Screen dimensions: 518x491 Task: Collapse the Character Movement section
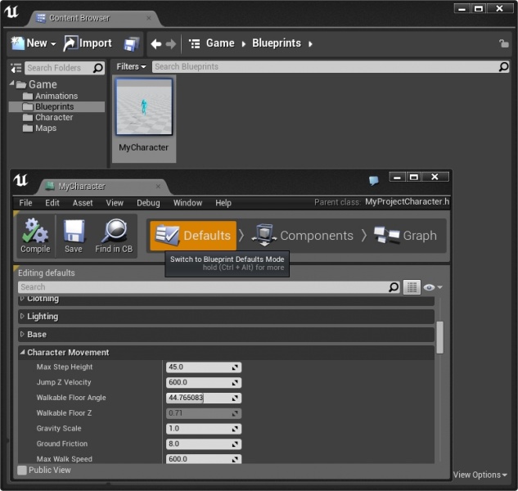click(x=22, y=352)
